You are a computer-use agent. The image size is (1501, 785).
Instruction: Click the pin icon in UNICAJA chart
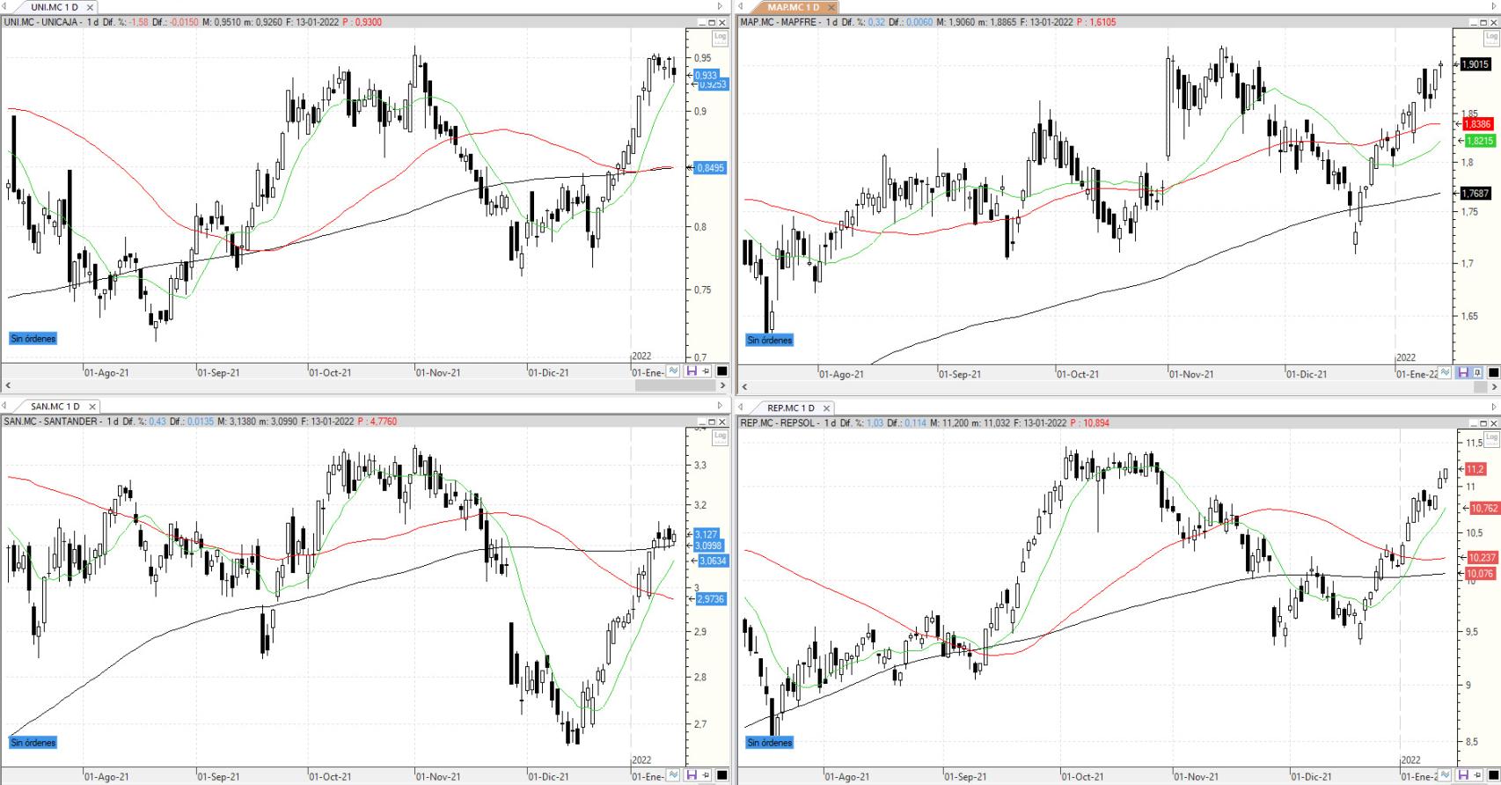706,371
